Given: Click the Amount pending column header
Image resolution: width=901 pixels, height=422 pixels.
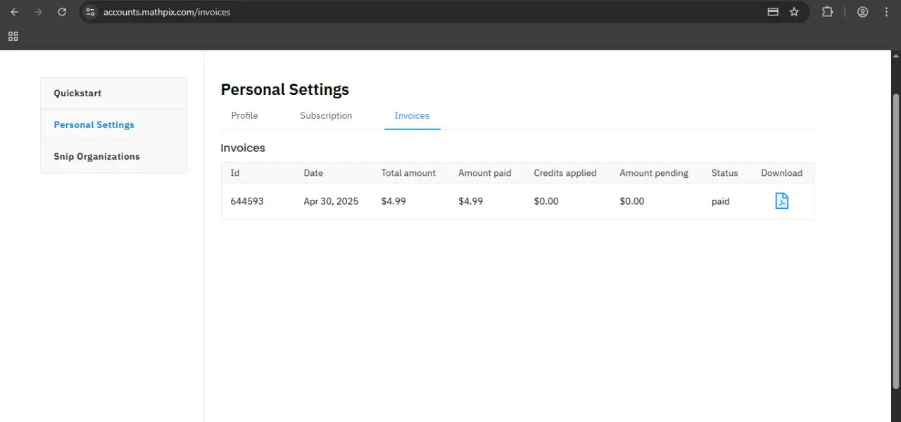Looking at the screenshot, I should click(654, 173).
